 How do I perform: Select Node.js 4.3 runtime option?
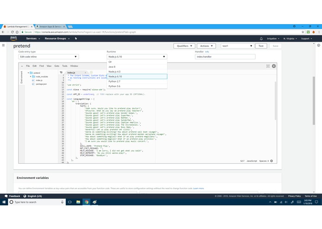pos(137,72)
